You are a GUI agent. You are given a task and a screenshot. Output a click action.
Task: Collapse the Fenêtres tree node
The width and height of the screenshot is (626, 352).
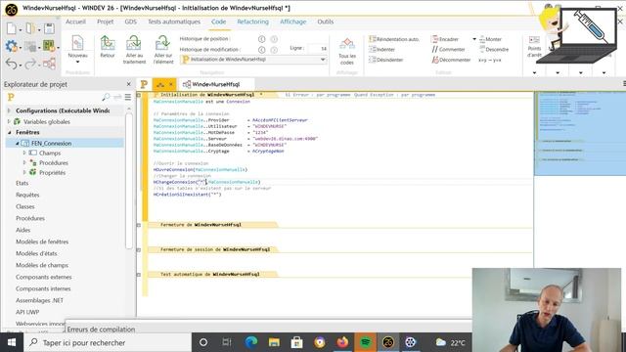[x=9, y=132]
